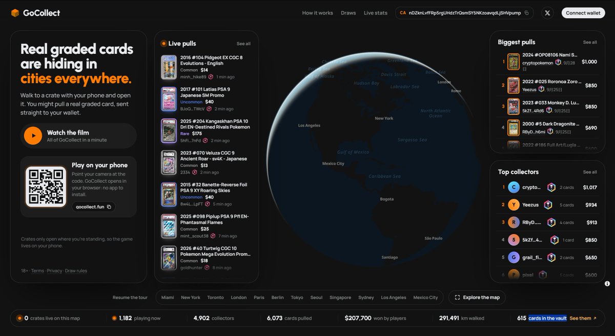Image resolution: width=615 pixels, height=336 pixels.
Task: Jump to Sydney on the map
Action: point(366,298)
